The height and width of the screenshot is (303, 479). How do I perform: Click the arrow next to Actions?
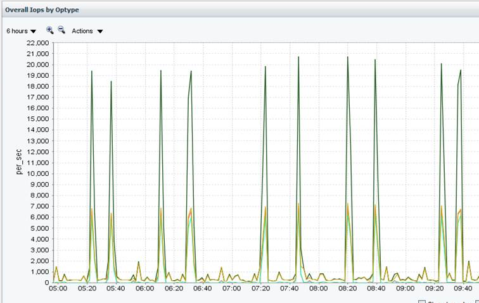coord(100,32)
